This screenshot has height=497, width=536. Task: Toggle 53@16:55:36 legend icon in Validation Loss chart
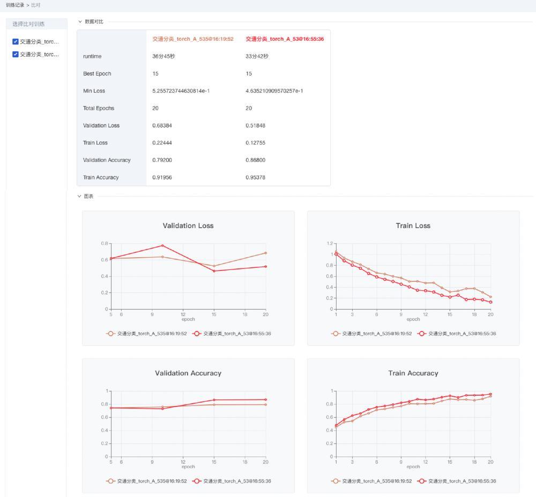pos(197,334)
